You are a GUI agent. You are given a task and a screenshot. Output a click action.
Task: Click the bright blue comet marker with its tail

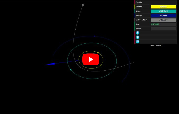(x=51, y=64)
